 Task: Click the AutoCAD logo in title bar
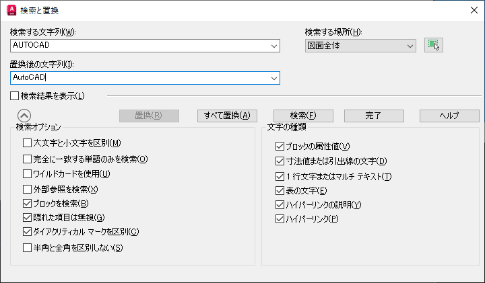[11, 10]
